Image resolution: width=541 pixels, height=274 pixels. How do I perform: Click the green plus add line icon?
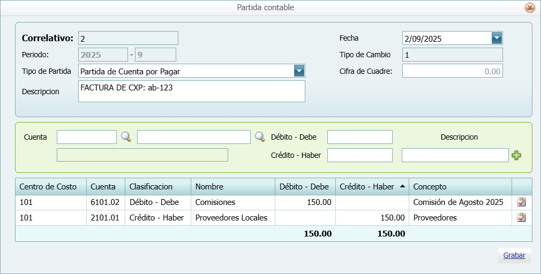(516, 155)
